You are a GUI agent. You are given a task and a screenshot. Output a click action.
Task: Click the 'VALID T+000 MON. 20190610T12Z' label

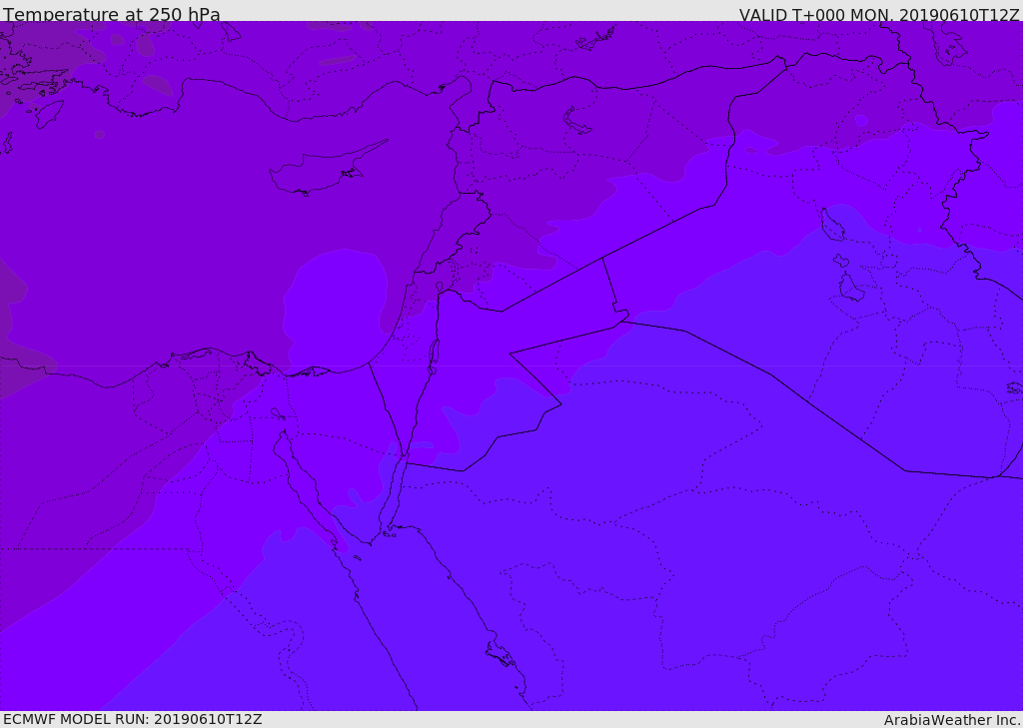point(879,15)
